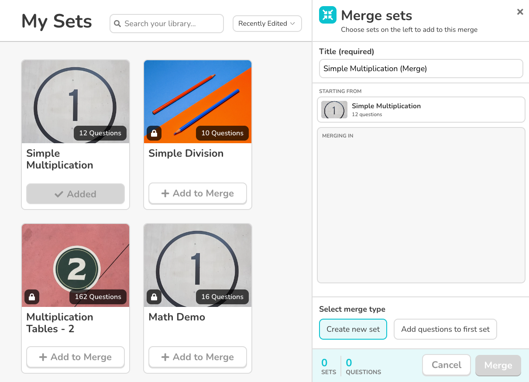Click the 12 Questions badge
Viewport: 529px width, 382px height.
point(100,133)
